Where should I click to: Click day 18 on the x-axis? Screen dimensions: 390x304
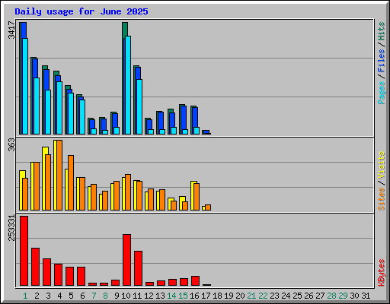pyautogui.click(x=217, y=296)
